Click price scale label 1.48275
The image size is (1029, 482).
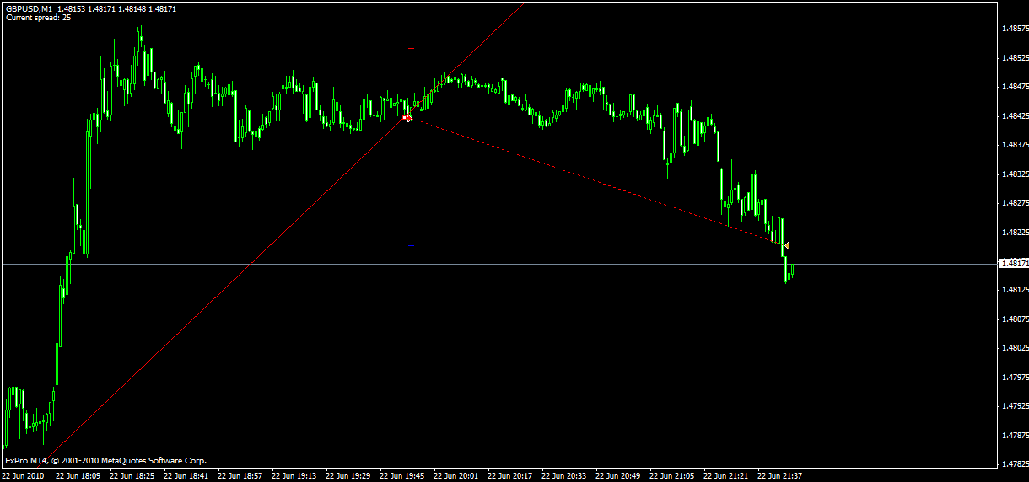(1015, 203)
